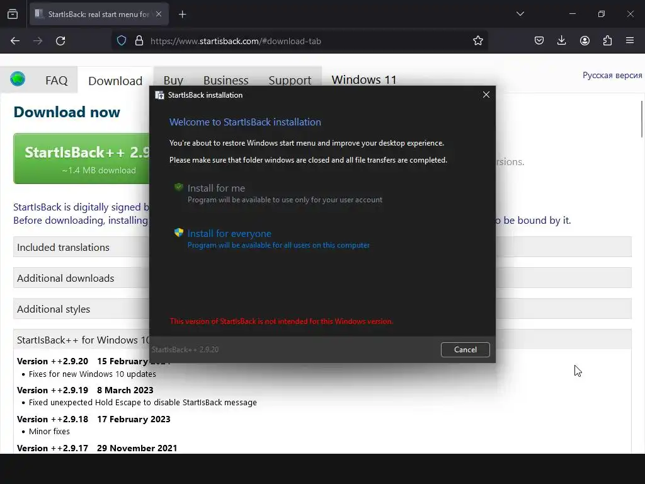Open the list all tabs dropdown
Viewport: 645px width, 484px height.
click(x=520, y=14)
